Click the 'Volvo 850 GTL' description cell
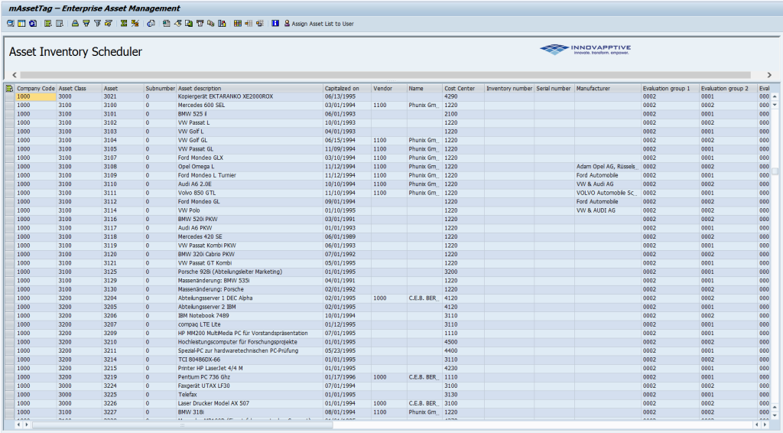Image resolution: width=783 pixels, height=433 pixels. point(250,193)
